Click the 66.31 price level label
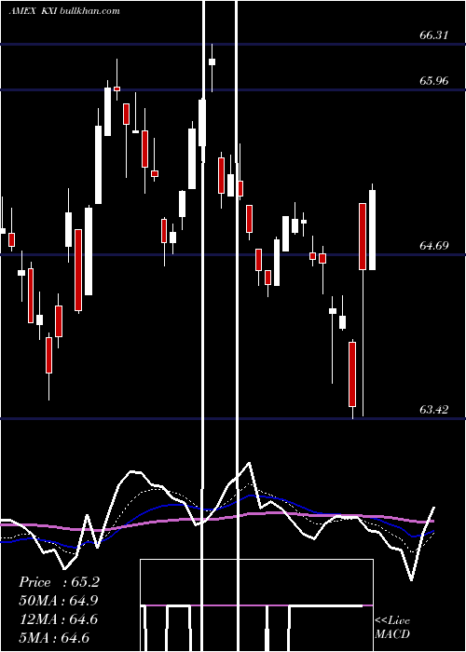 click(x=434, y=35)
